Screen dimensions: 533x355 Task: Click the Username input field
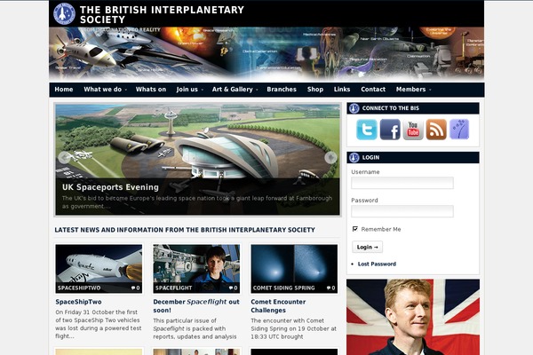click(402, 183)
